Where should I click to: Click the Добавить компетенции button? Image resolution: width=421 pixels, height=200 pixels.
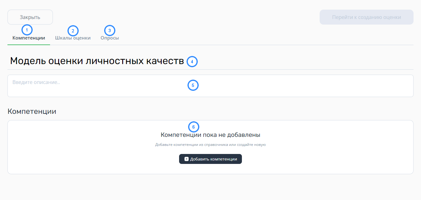(210, 159)
